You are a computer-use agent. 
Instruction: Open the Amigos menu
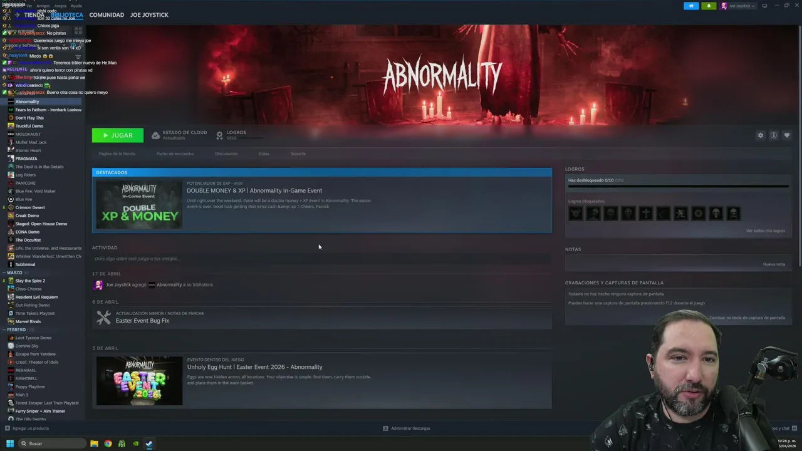tap(43, 6)
